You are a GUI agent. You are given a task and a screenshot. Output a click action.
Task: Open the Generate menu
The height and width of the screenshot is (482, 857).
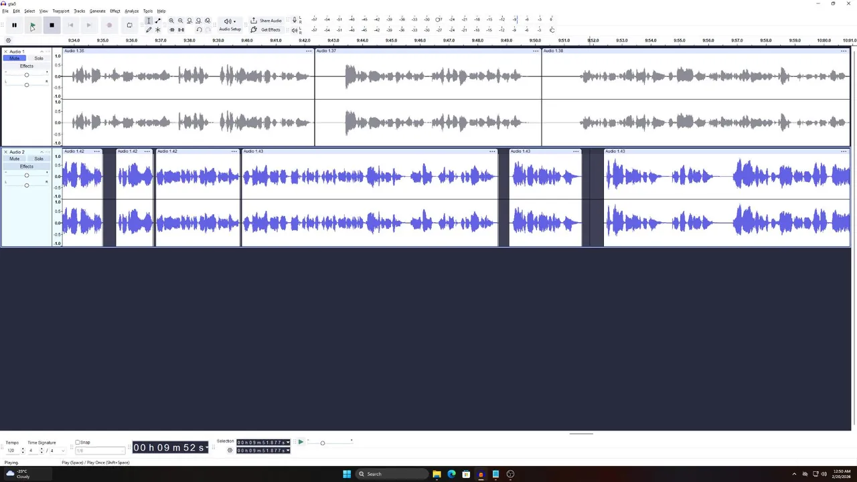[x=98, y=11]
